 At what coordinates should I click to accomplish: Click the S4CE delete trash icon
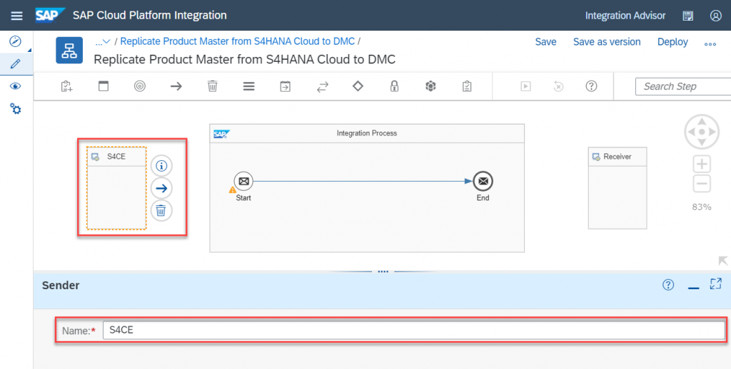pos(161,211)
